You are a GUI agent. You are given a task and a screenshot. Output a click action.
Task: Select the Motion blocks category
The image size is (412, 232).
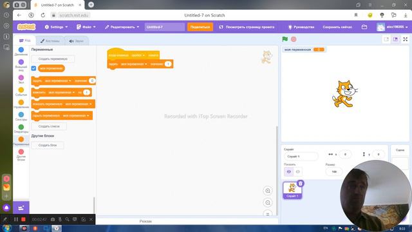21,51
